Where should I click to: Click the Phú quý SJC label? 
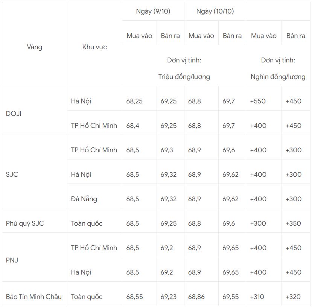[x=25, y=223]
